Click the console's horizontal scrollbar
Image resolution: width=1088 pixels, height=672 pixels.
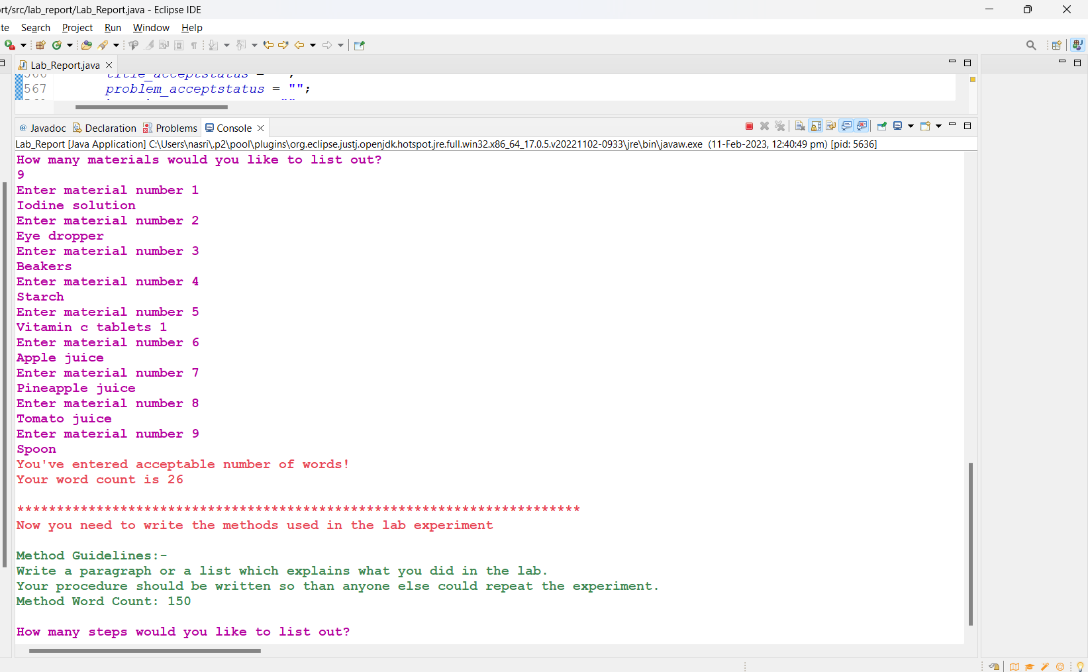[x=145, y=651]
